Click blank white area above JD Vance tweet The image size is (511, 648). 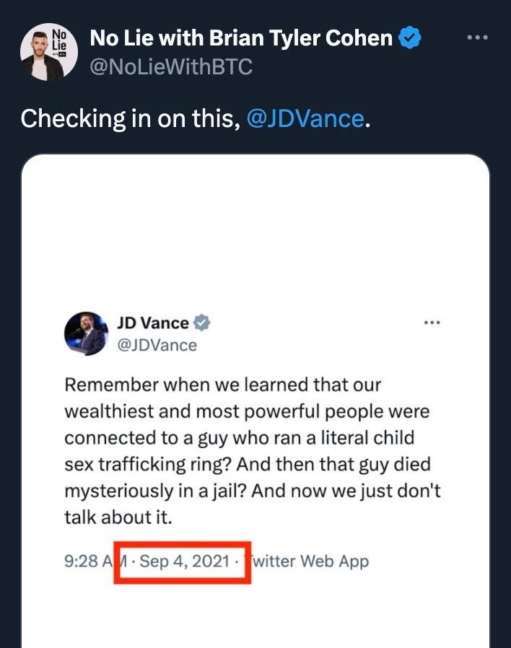255,232
